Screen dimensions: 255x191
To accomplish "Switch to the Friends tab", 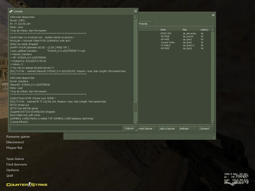I will pyautogui.click(x=143, y=24).
